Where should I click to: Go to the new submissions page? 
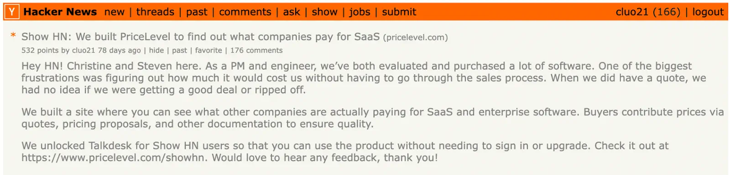tap(114, 12)
